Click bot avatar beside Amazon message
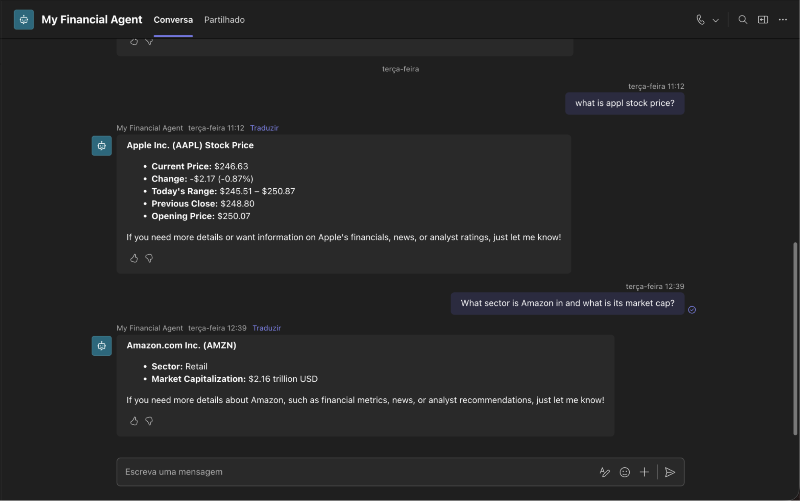Image resolution: width=801 pixels, height=501 pixels. [x=102, y=346]
